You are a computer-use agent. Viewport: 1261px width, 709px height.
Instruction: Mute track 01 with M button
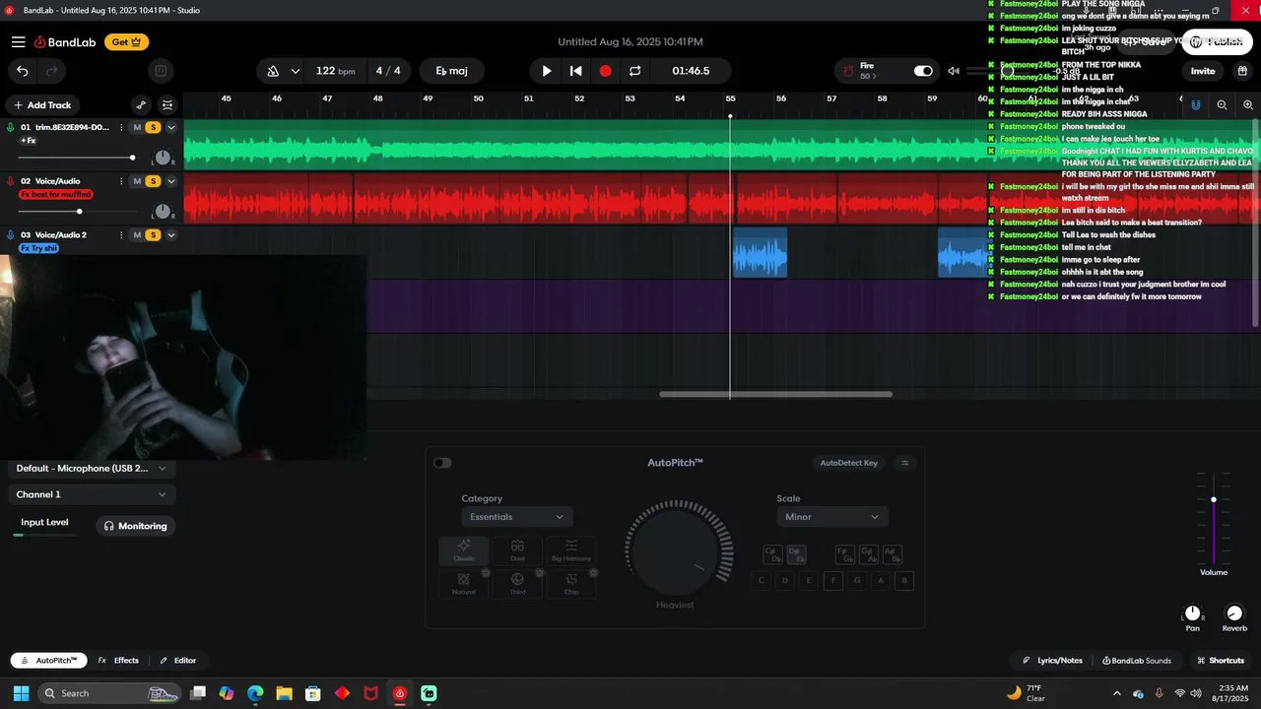pyautogui.click(x=137, y=127)
